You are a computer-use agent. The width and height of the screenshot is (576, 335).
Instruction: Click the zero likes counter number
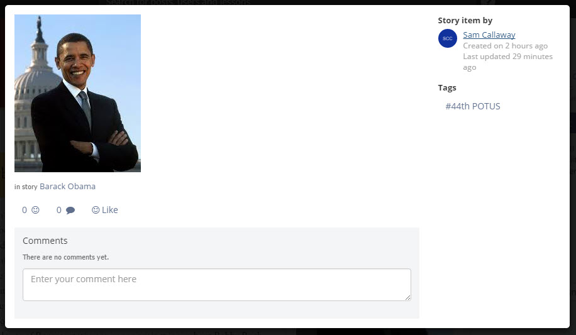(x=25, y=210)
